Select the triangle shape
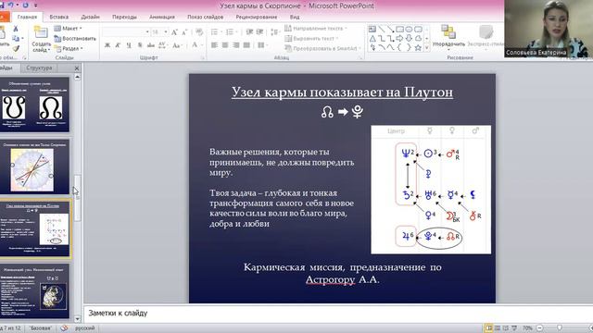The width and height of the screenshot is (593, 333). (x=372, y=39)
